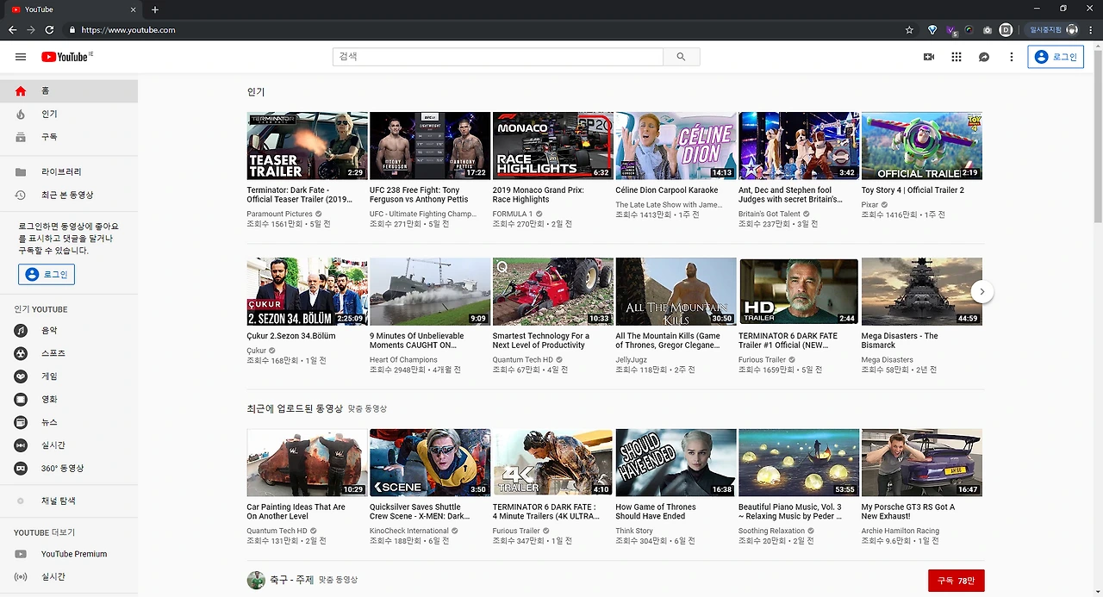Open Car Painting Ideas thumbnail
This screenshot has width=1103, height=597.
pos(307,463)
